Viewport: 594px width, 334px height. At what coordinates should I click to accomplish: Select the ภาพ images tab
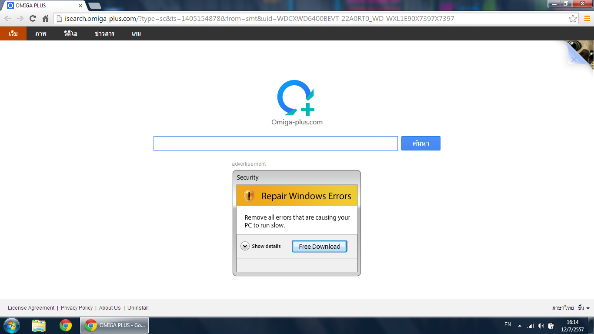(x=41, y=33)
